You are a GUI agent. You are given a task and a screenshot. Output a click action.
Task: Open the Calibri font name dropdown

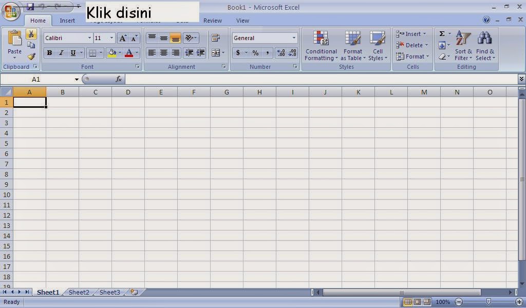(x=89, y=38)
